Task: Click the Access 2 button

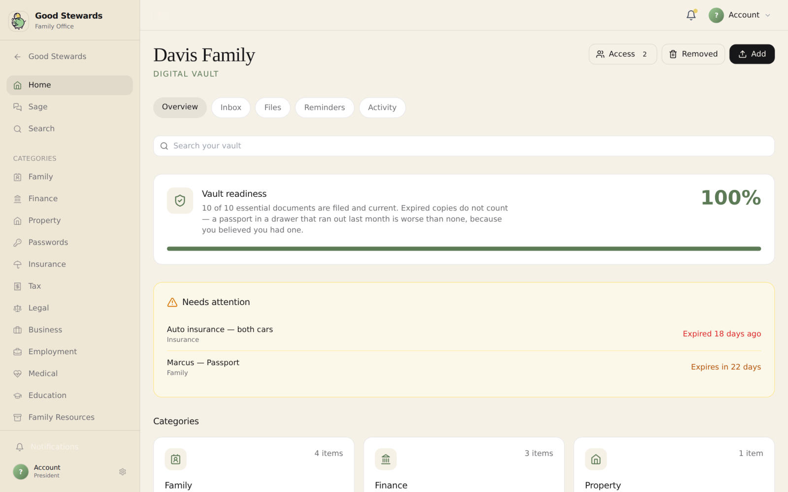Action: [x=623, y=54]
